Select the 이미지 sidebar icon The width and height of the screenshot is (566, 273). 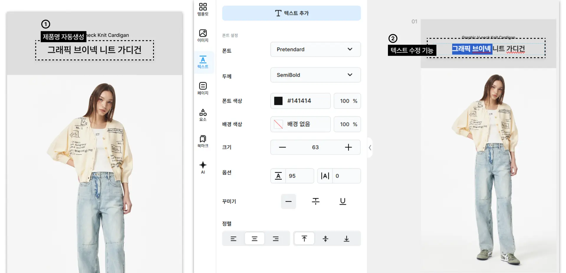tap(203, 35)
